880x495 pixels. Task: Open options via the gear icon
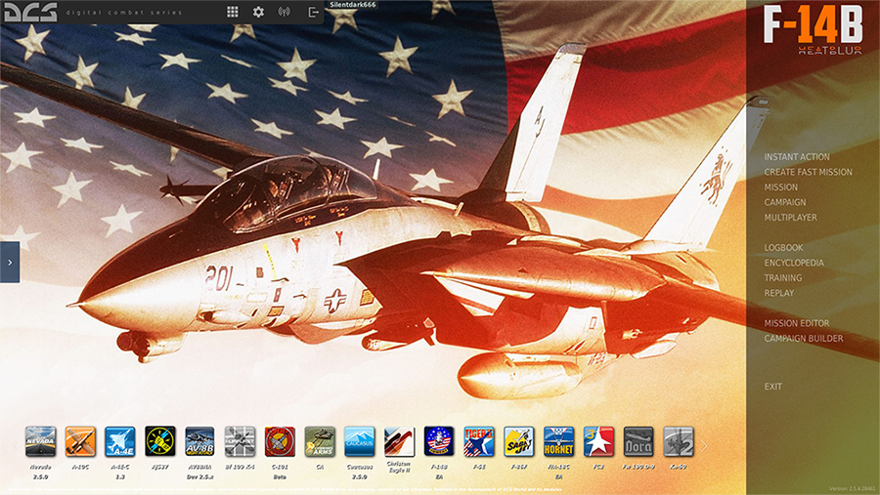(x=258, y=12)
